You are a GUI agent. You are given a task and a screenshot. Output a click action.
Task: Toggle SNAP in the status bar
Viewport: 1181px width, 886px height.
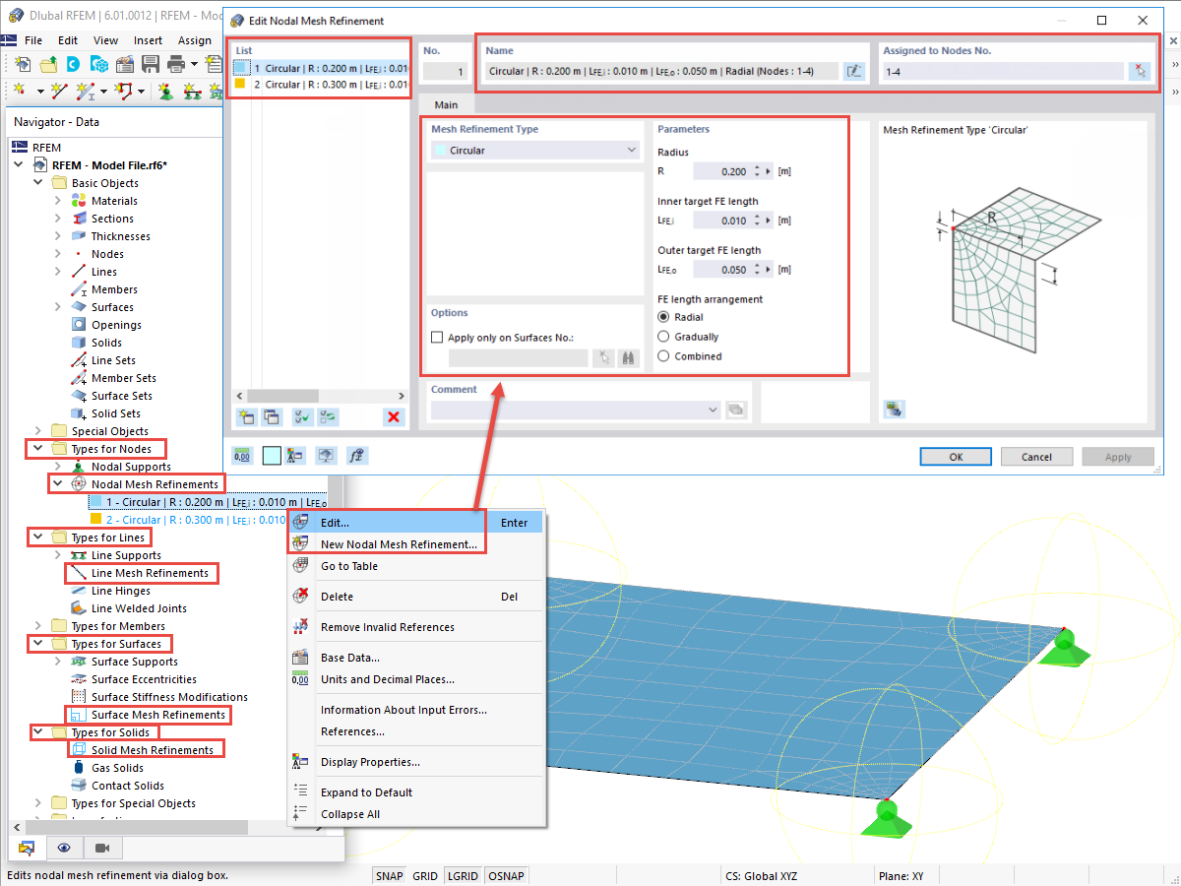(x=390, y=875)
